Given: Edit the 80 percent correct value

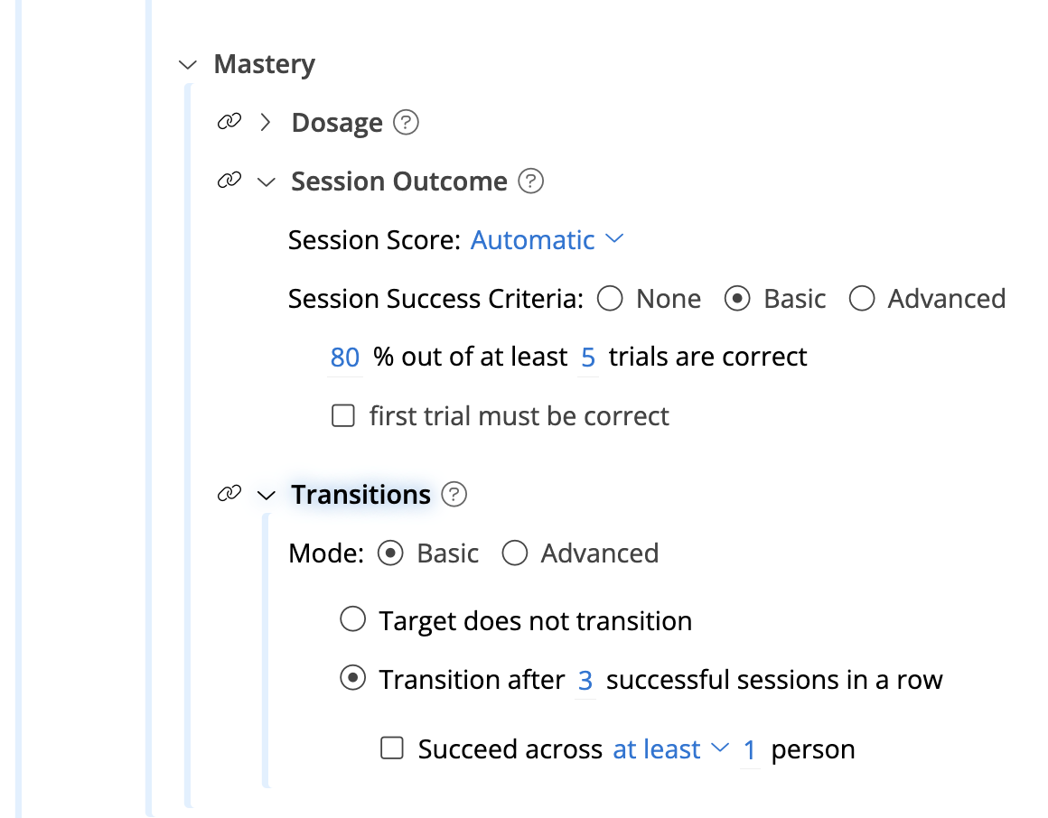Looking at the screenshot, I should (343, 356).
